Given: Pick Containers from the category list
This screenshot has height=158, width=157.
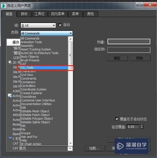Looking at the screenshot, I should [28, 82].
